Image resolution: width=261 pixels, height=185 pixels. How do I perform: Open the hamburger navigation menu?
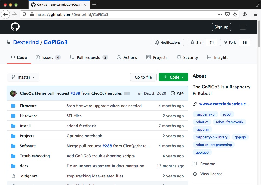pyautogui.click(x=243, y=27)
